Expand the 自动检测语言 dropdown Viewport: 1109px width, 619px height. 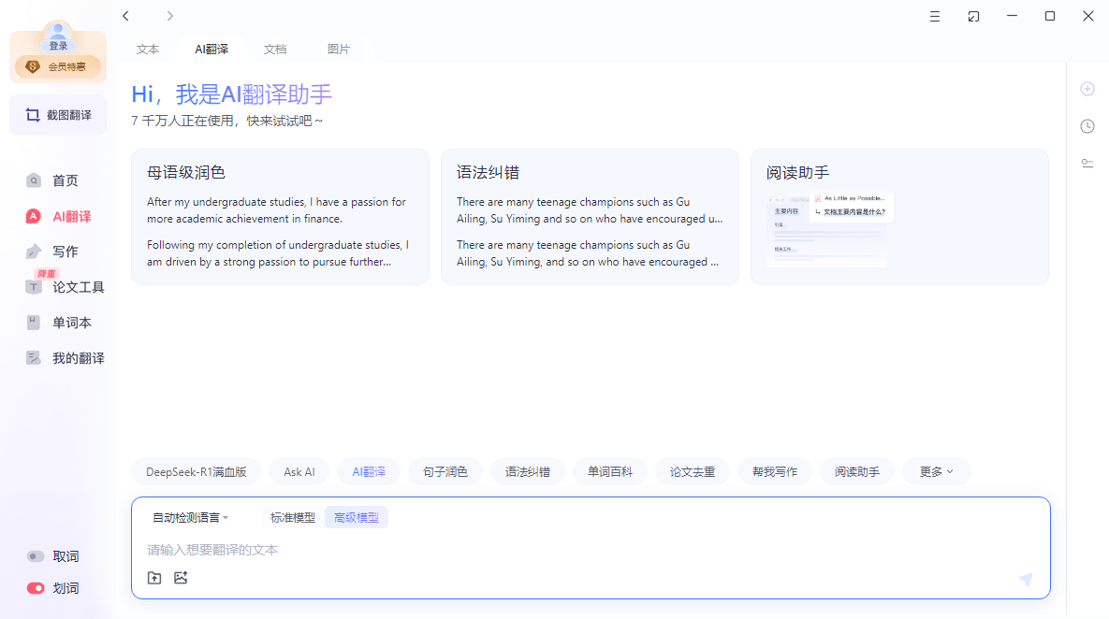(190, 517)
